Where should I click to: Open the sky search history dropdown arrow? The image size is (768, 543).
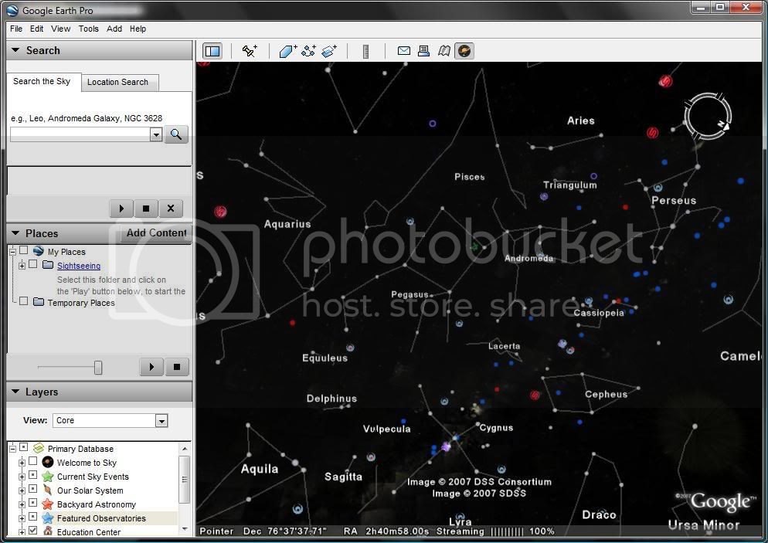(156, 134)
